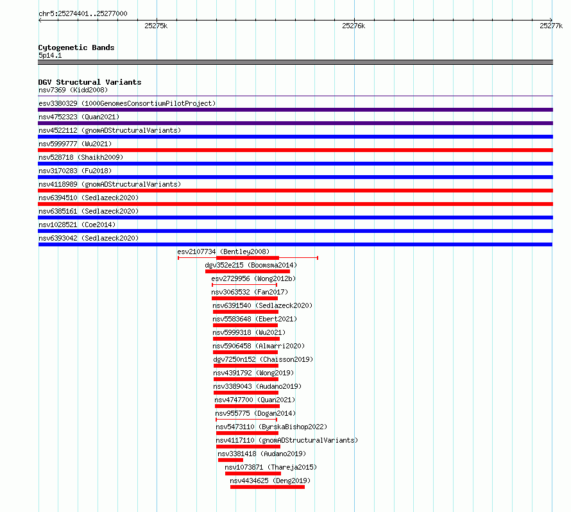Click nsv4117110 gnomADStructuralVariants label
Screen dimensions: 571x512
tap(287, 440)
